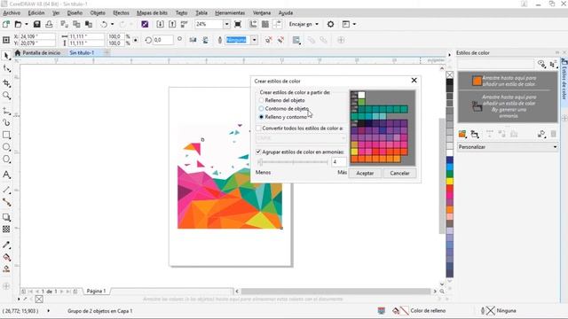Screen dimensions: 568x319
Task: Click the no-color X swatch in palette
Action: (450, 74)
